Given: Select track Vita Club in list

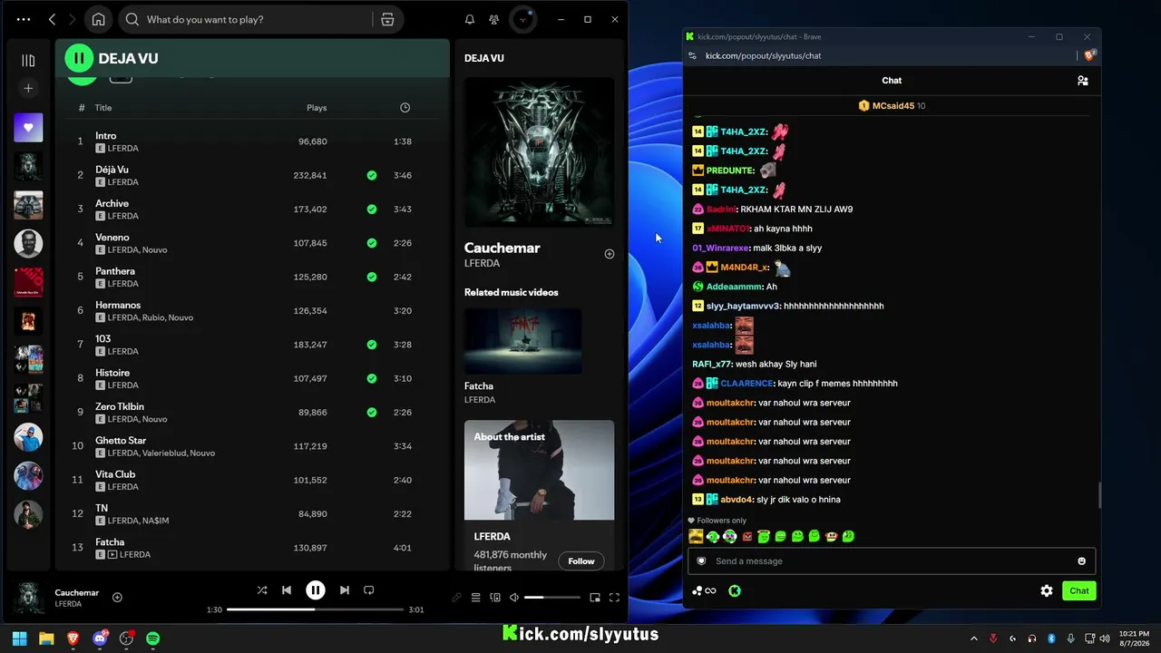Looking at the screenshot, I should click(x=252, y=480).
